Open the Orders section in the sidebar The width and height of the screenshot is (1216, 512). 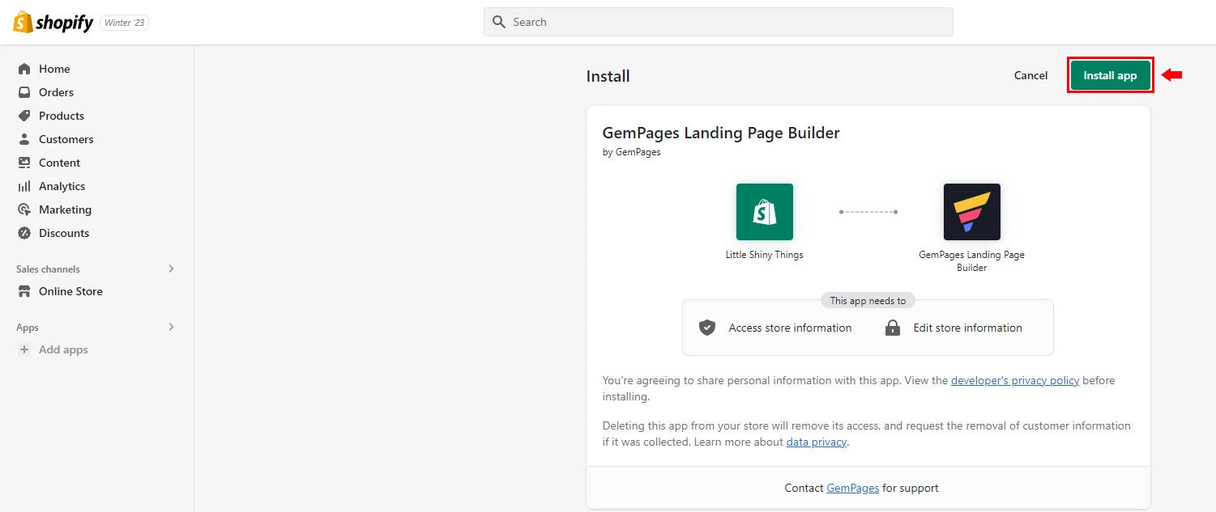[55, 91]
